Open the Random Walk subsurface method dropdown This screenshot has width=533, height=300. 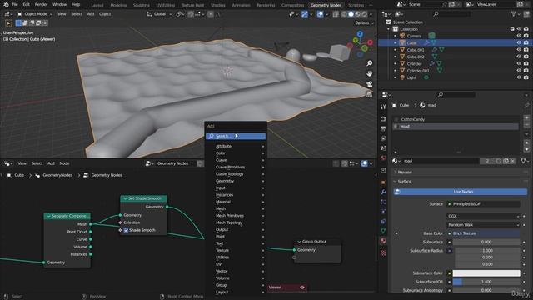tap(483, 225)
